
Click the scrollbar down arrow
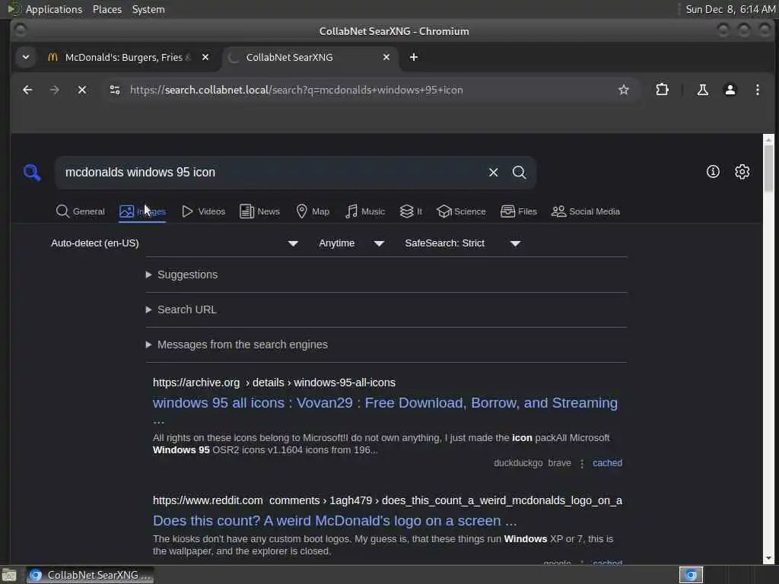tap(768, 558)
